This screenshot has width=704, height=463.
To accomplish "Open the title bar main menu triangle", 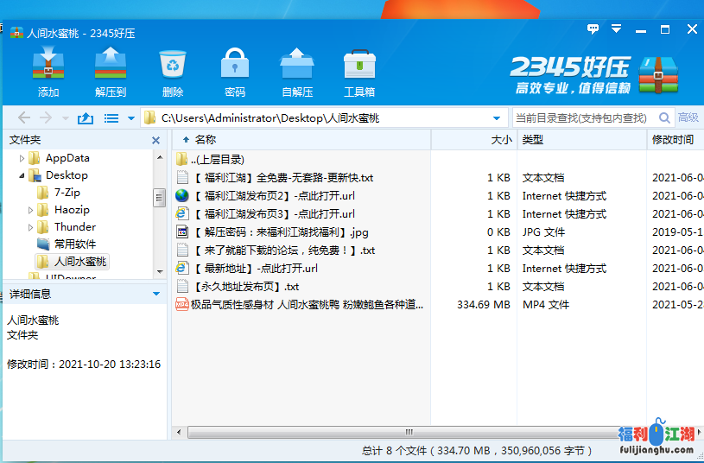I will [617, 29].
